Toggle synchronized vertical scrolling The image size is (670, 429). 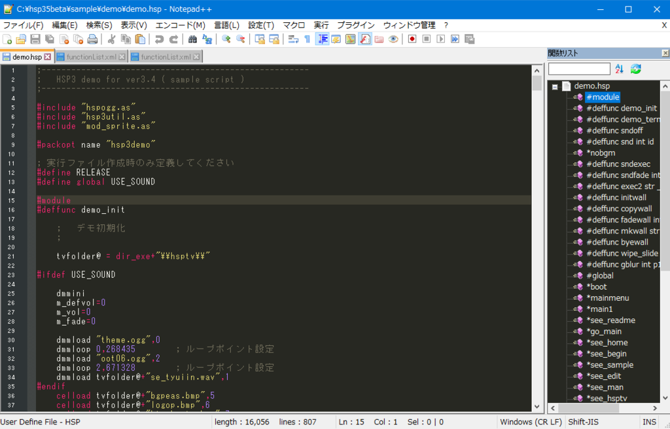[x=260, y=39]
